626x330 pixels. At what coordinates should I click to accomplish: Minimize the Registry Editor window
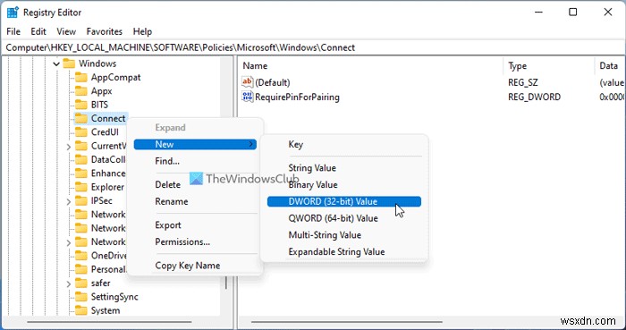(539, 13)
